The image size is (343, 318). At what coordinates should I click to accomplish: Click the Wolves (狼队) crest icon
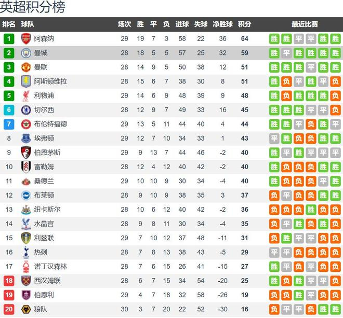[x=26, y=309]
